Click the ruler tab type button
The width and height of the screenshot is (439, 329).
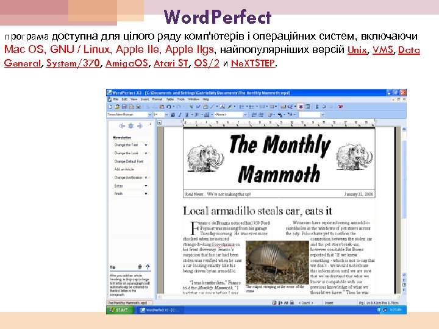click(159, 122)
